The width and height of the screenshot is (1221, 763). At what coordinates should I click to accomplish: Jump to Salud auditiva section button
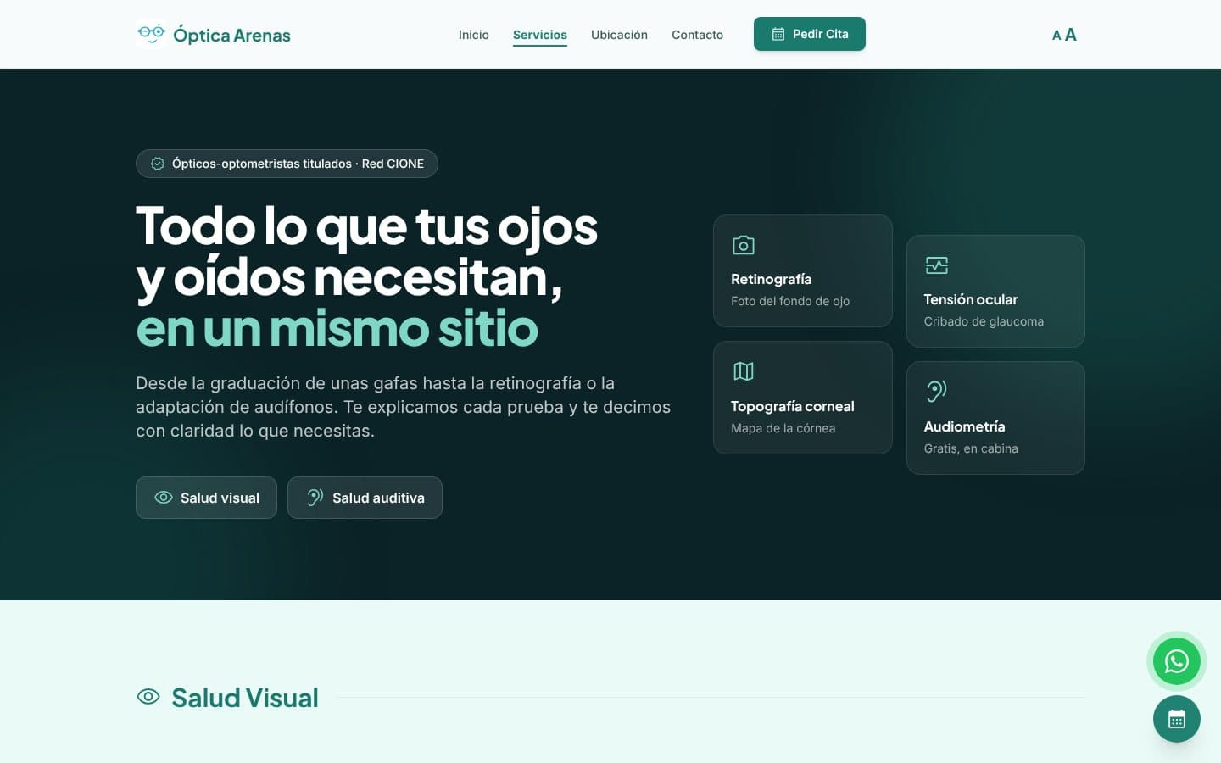[365, 498]
